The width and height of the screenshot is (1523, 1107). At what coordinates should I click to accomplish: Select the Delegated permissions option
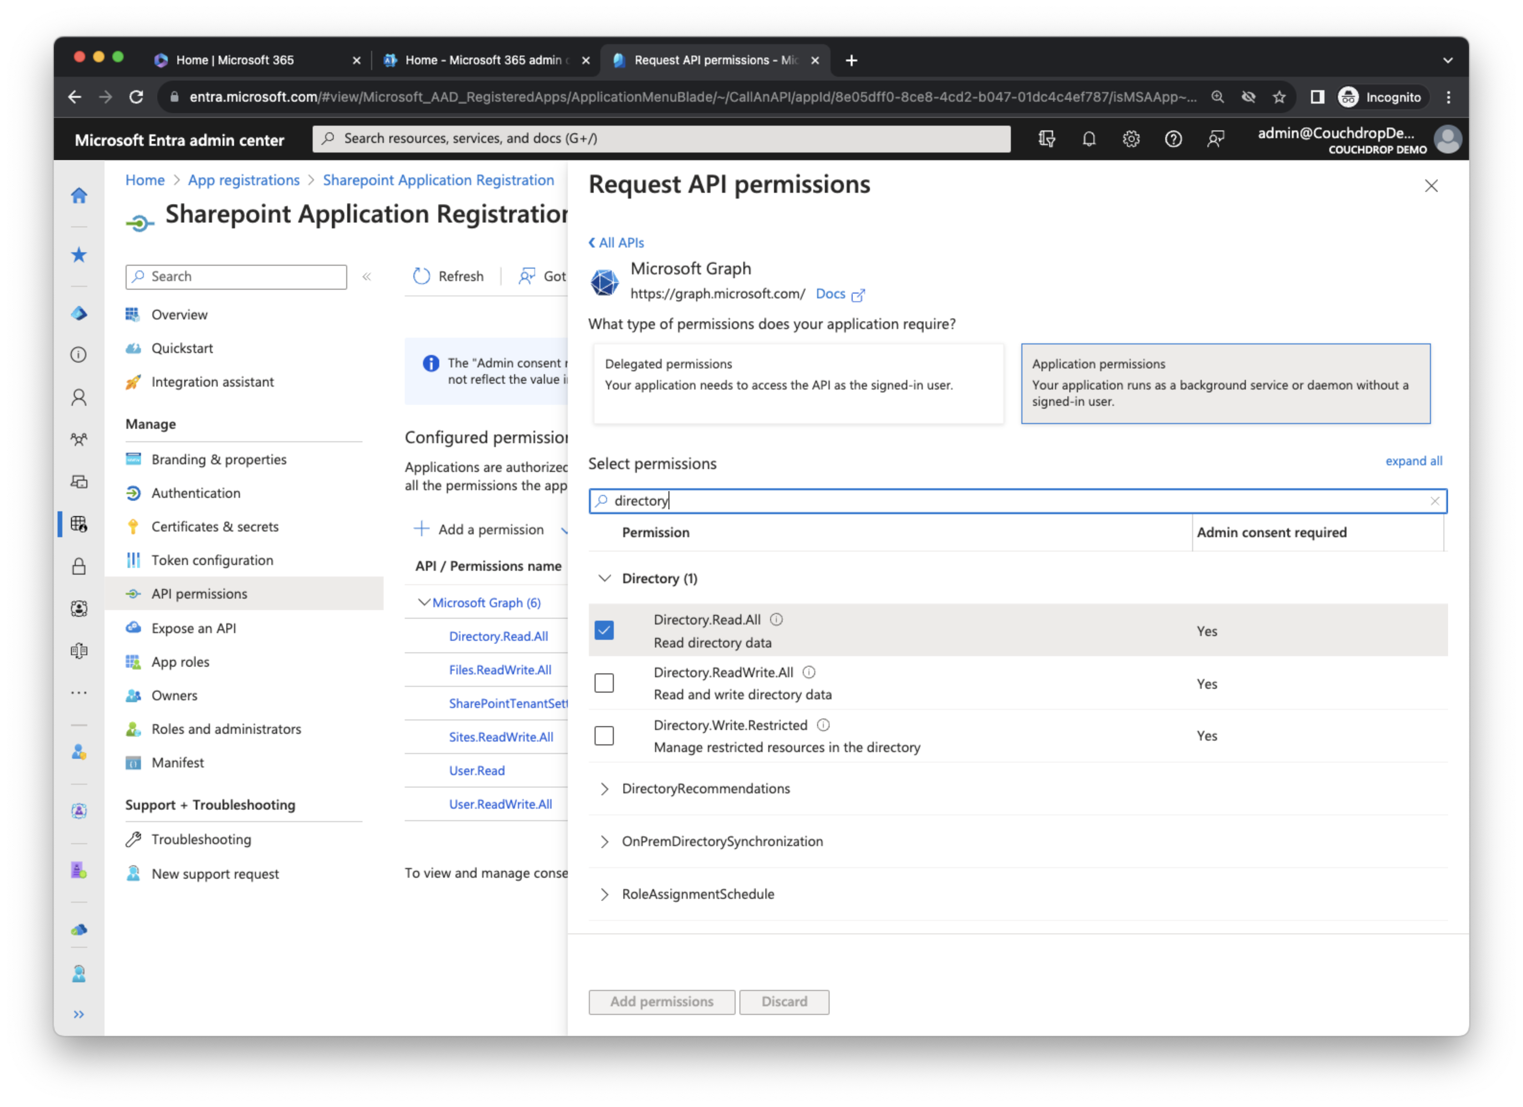coord(798,384)
